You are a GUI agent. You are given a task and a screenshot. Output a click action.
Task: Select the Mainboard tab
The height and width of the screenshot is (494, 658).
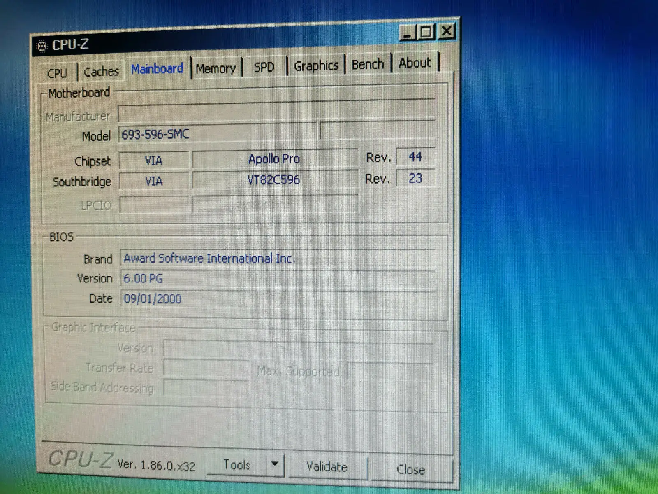coord(157,69)
